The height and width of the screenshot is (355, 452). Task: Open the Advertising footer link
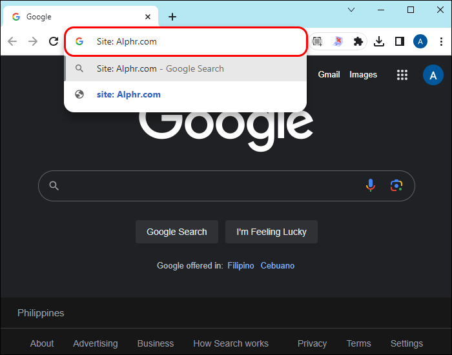tap(95, 343)
